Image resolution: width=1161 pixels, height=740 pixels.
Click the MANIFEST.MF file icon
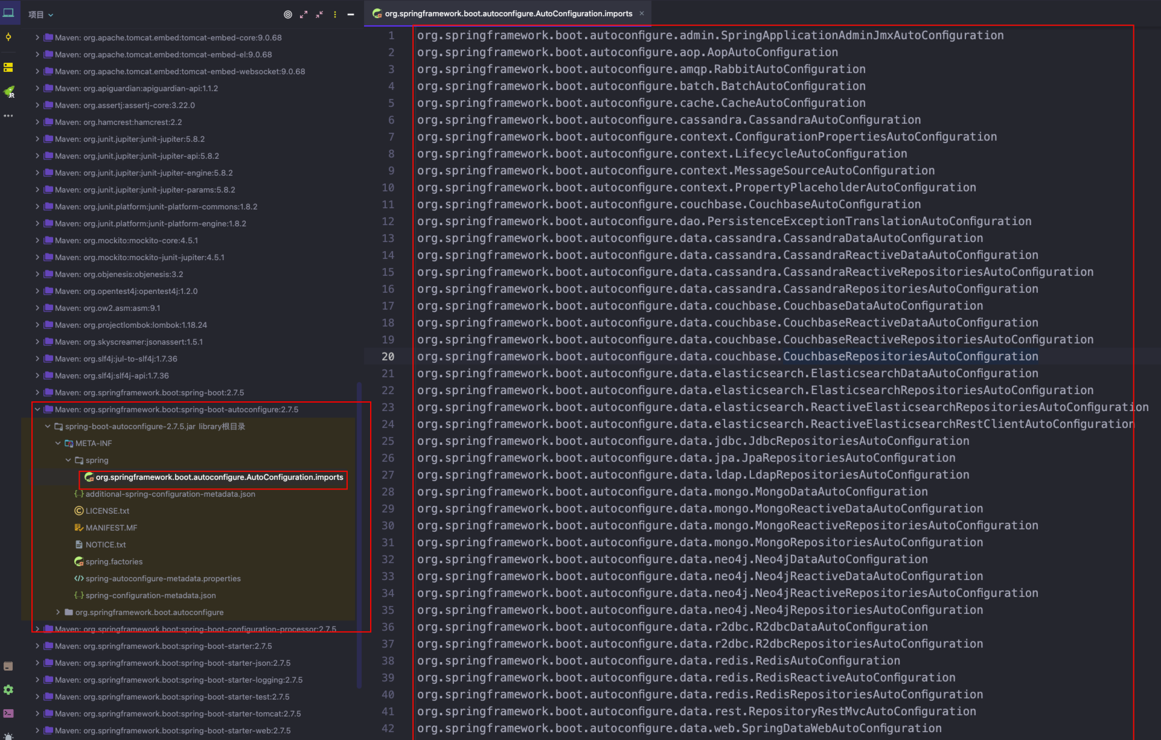[x=78, y=528]
